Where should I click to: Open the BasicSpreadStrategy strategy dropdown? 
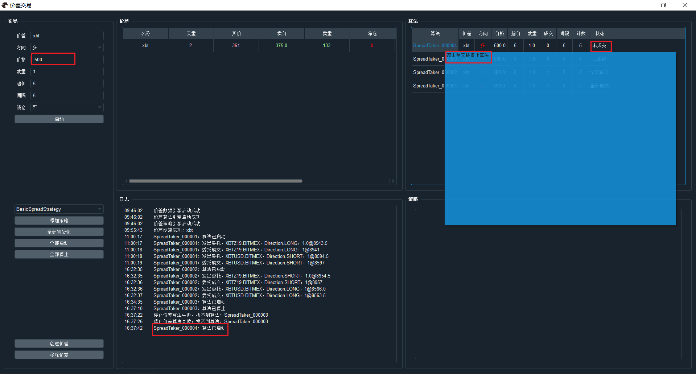tap(59, 209)
